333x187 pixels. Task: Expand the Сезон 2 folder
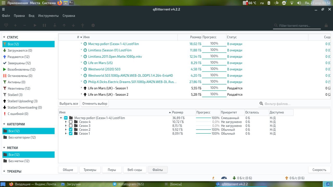[x=66, y=130]
